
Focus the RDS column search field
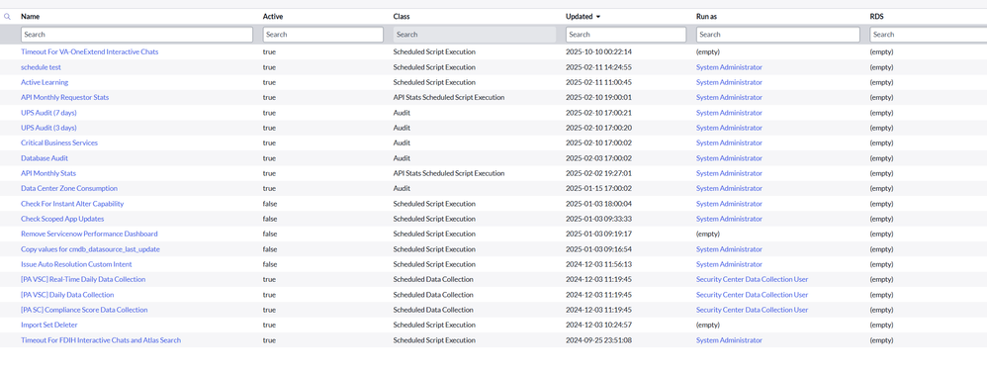(929, 35)
